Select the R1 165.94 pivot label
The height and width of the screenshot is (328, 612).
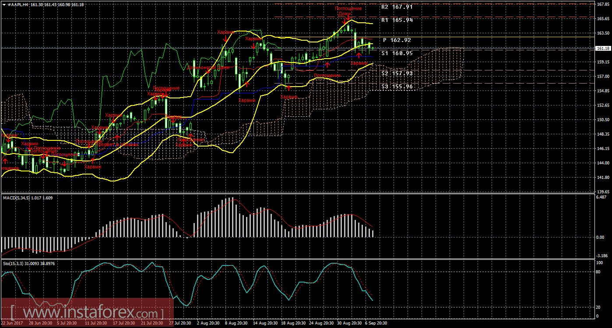[x=397, y=20]
